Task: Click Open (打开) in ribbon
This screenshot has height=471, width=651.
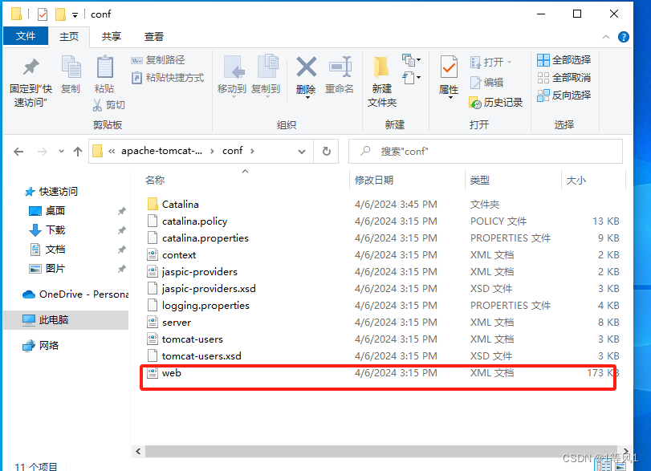Action: [x=490, y=63]
